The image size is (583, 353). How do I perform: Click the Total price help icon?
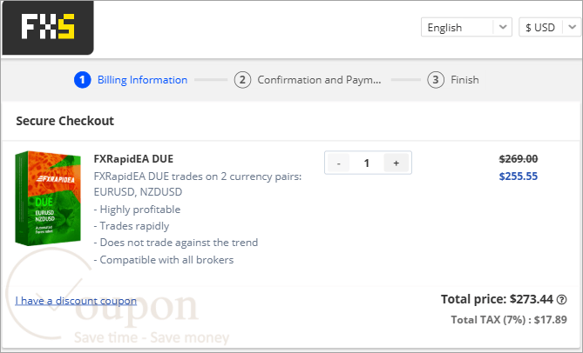(x=562, y=299)
